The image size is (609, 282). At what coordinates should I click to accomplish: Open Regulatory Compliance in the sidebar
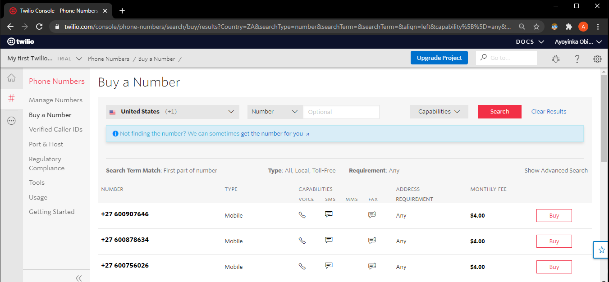point(46,164)
